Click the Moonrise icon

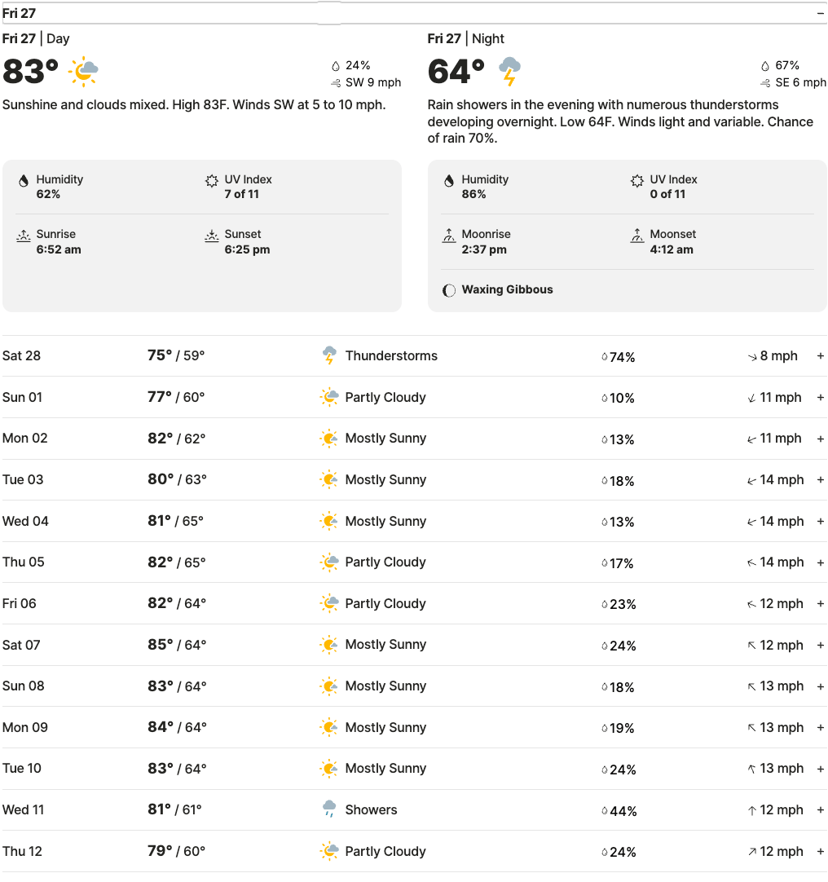point(448,236)
